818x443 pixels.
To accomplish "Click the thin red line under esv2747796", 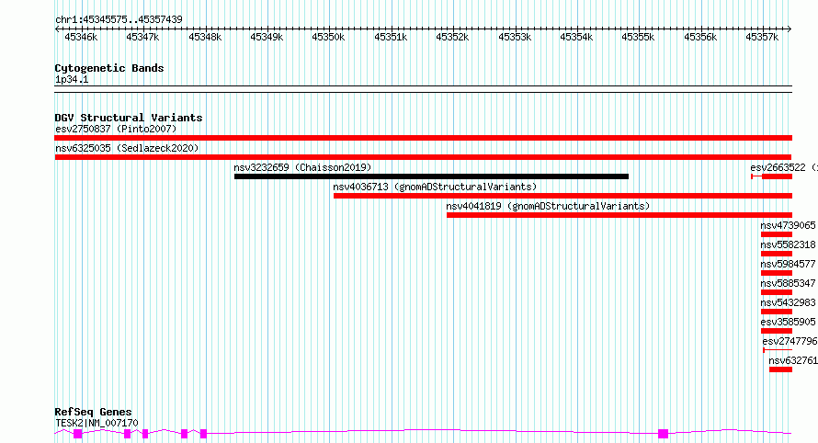I will 778,350.
